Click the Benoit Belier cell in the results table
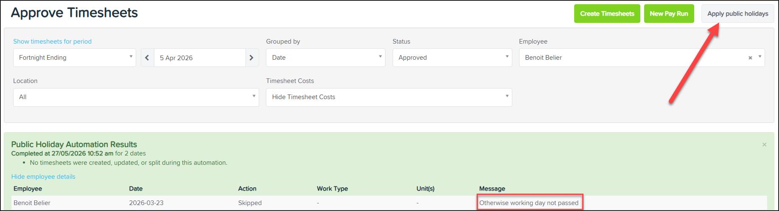Screen dimensions: 779x211 32,203
